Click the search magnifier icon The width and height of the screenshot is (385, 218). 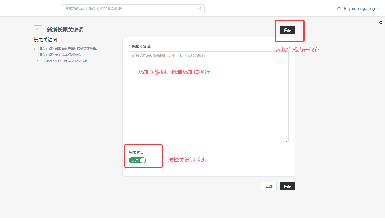click(200, 9)
